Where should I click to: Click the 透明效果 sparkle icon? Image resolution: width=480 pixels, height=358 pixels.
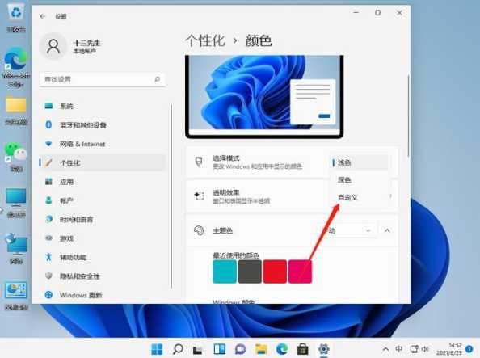point(199,196)
